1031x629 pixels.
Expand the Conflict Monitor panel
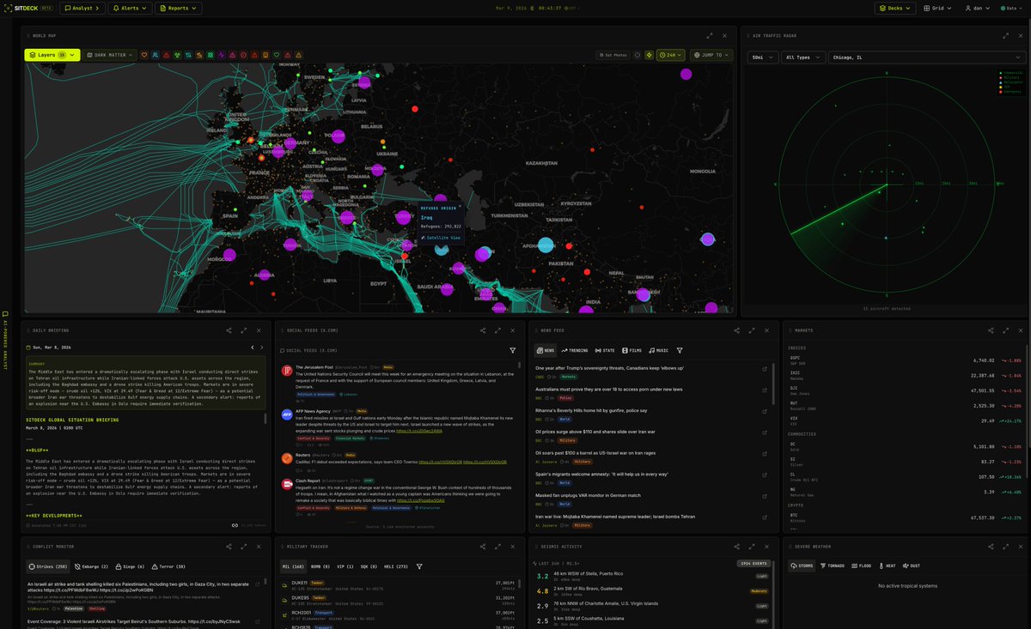click(244, 546)
